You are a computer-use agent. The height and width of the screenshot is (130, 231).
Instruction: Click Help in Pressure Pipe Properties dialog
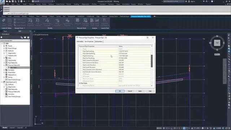point(150,91)
